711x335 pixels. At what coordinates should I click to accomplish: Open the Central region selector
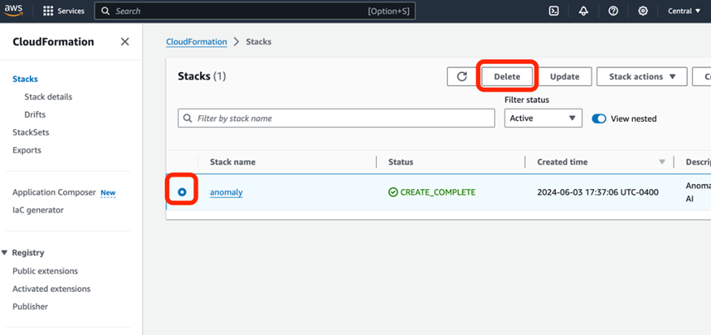[x=683, y=11]
